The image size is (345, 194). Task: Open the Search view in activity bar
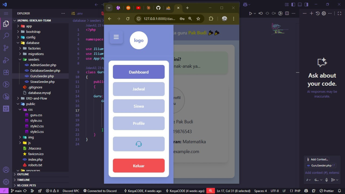click(6, 36)
